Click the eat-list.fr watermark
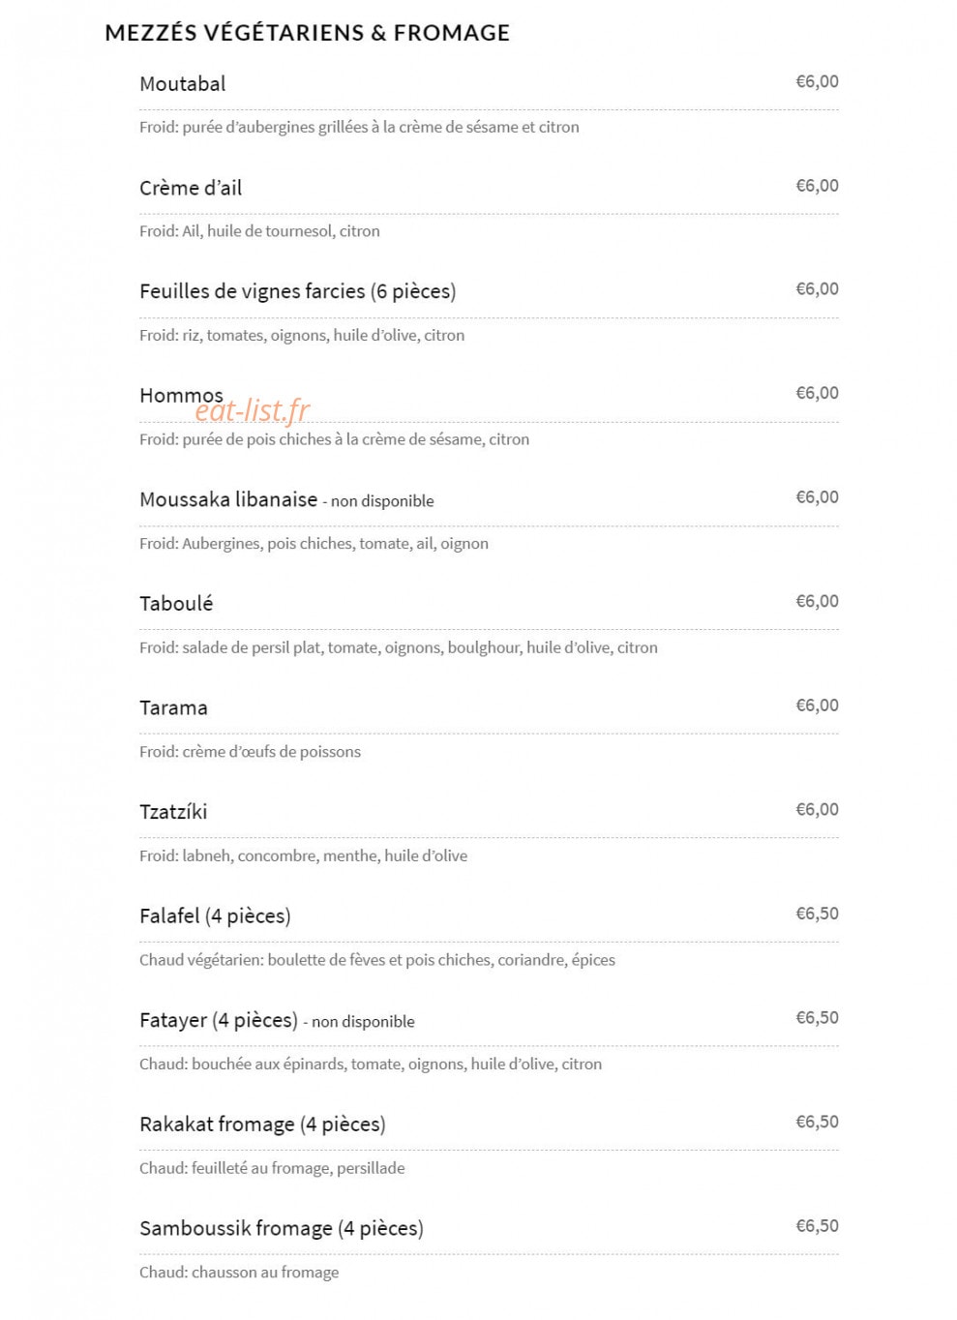The image size is (957, 1320). [253, 410]
